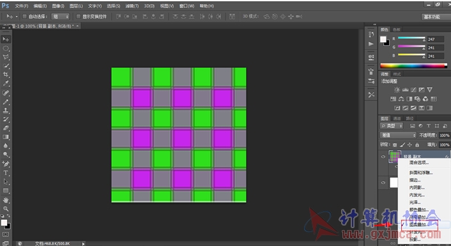
Task: Toggle lock position icon
Action: [409, 144]
